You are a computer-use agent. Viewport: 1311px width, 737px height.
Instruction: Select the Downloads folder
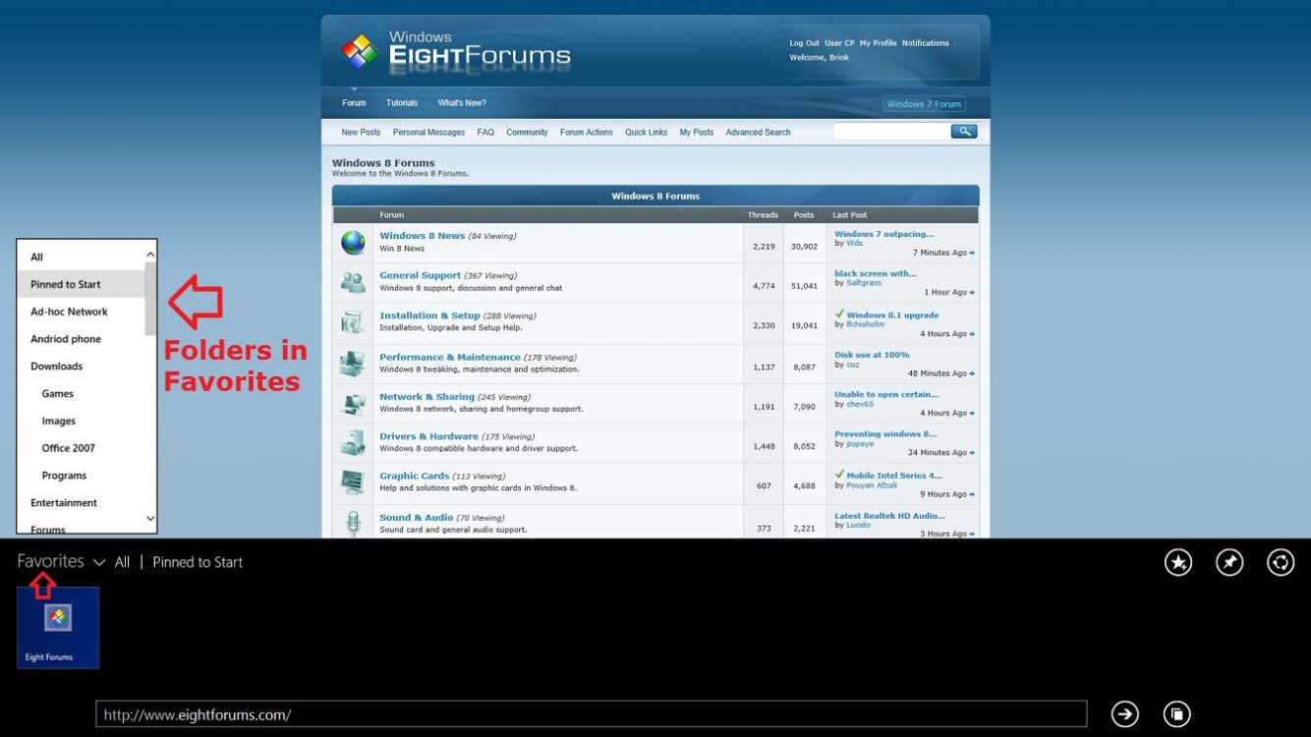coord(56,367)
